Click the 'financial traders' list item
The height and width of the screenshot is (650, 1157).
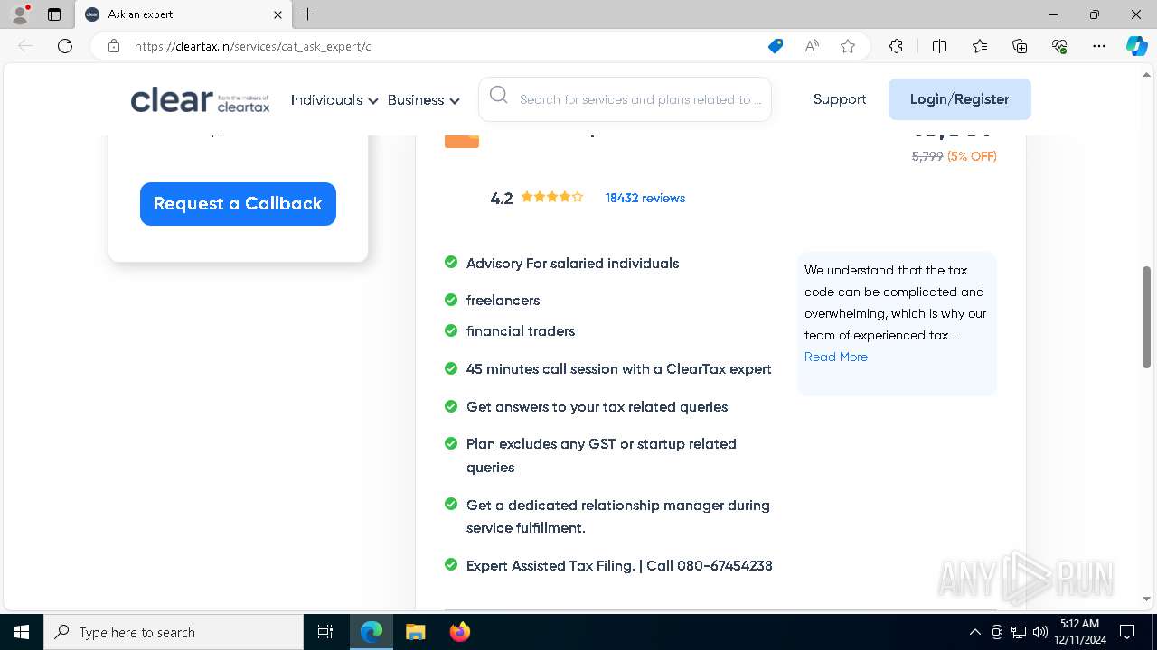521,331
